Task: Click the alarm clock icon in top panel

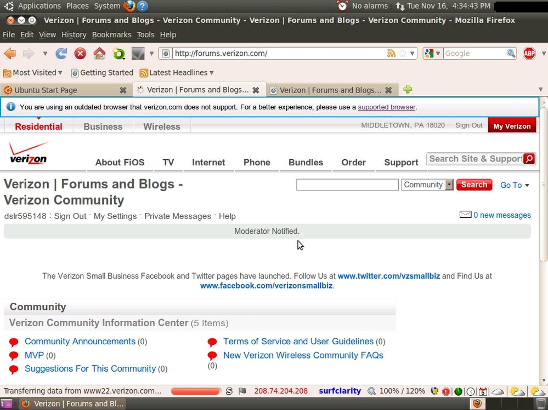Action: point(342,6)
